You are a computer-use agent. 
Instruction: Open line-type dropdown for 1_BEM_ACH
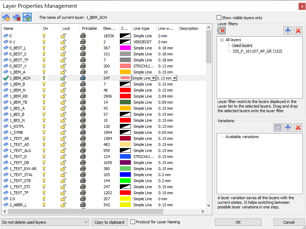(153, 78)
